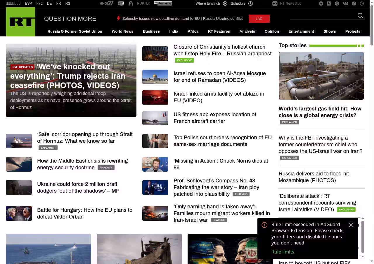Viewport: 374px width, 264px height.
Task: Read the Chuck Norris dies at 86 article
Action: (221, 164)
